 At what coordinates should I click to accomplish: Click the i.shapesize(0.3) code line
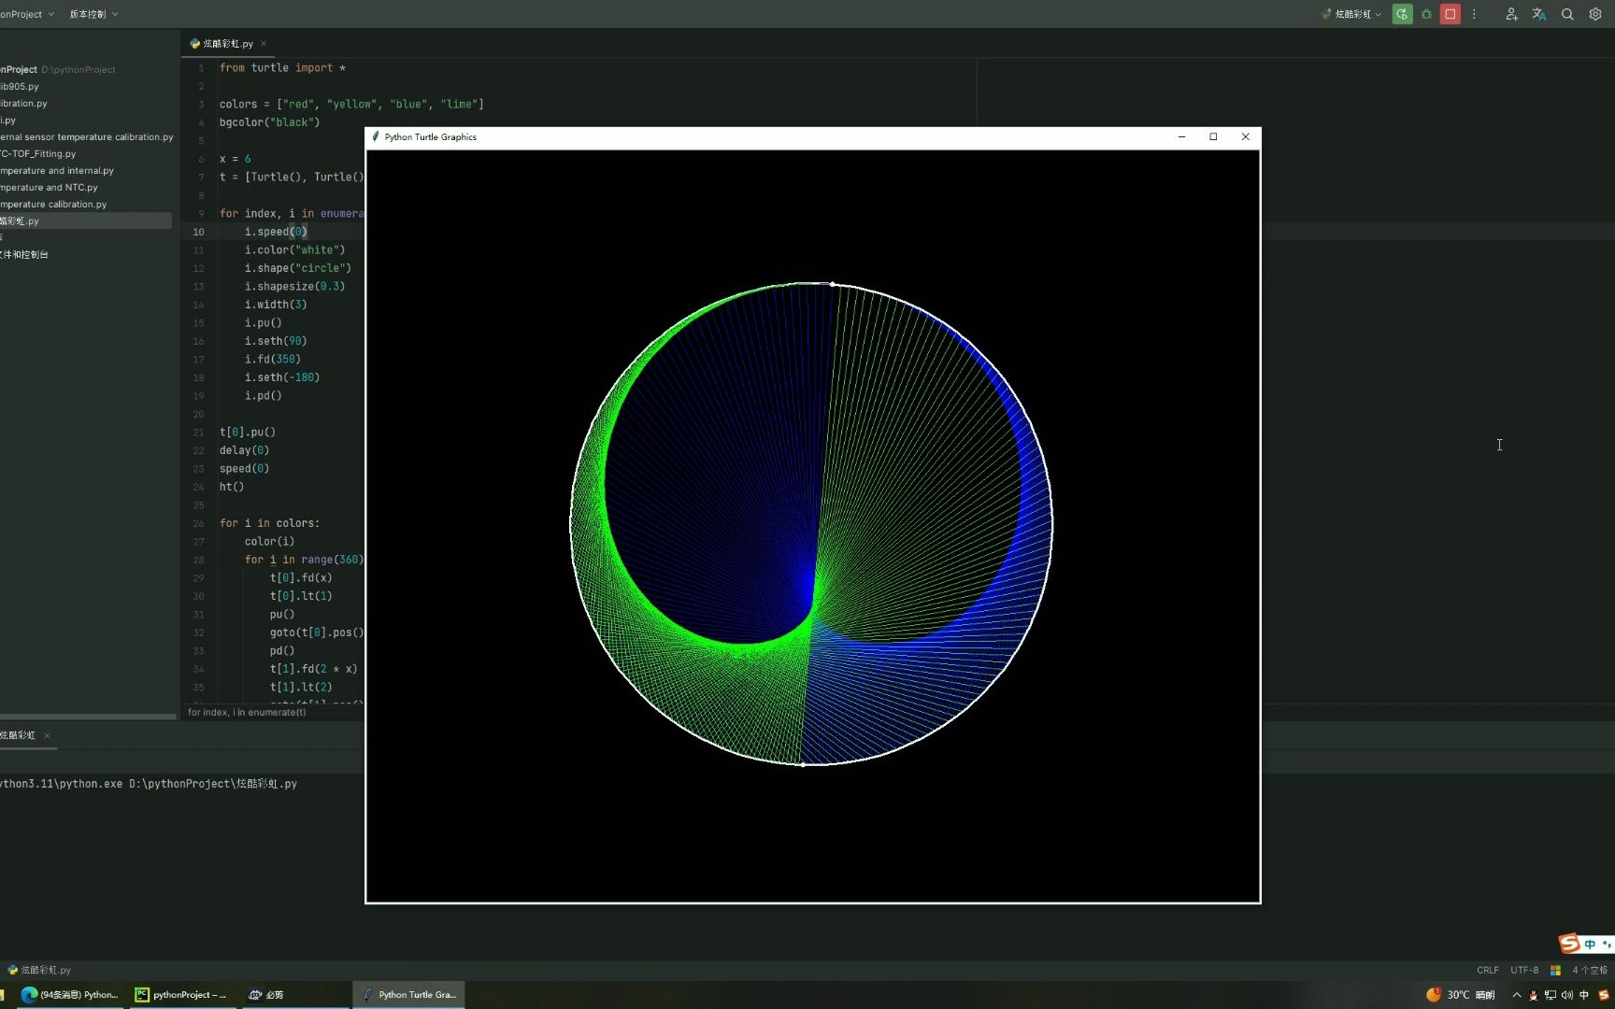tap(294, 287)
